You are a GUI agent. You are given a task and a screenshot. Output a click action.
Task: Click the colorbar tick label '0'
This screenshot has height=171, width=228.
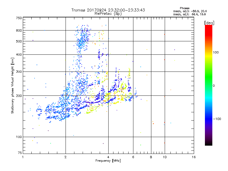213,85
